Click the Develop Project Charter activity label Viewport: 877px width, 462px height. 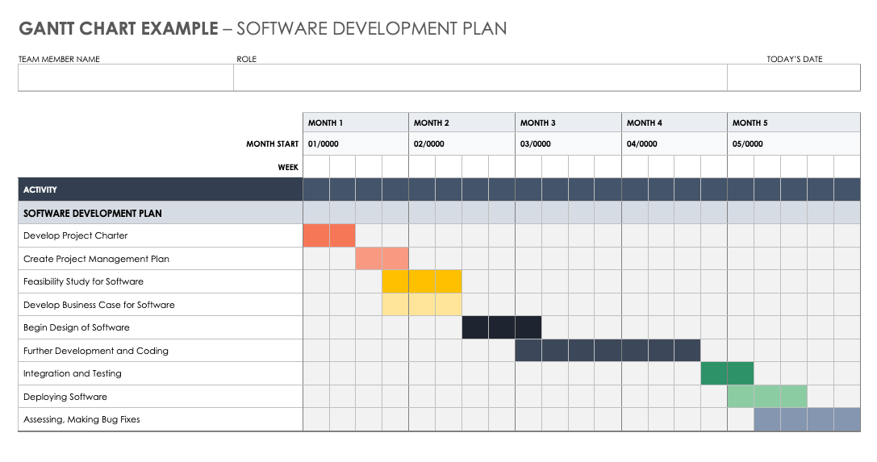pyautogui.click(x=76, y=236)
